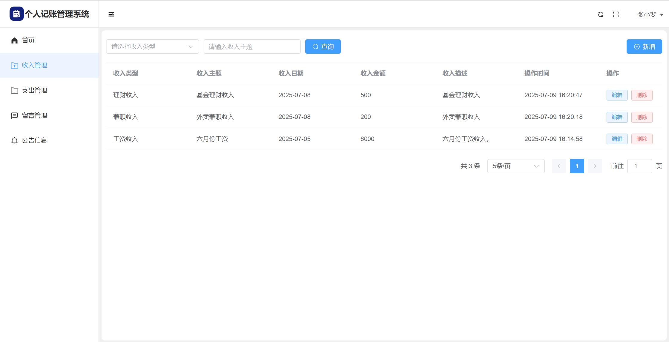The width and height of the screenshot is (669, 342).
Task: Click the app logo icon
Action: 16,14
